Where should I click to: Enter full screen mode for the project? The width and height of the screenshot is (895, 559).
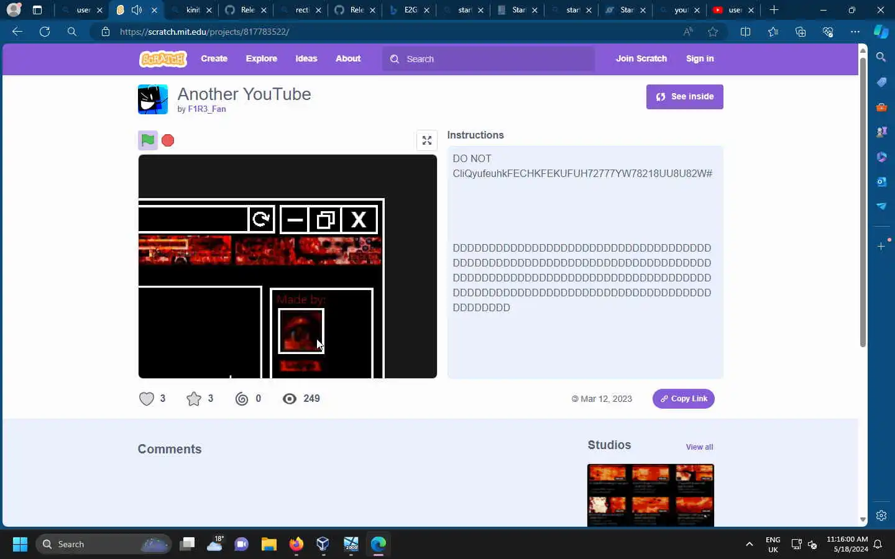(427, 140)
